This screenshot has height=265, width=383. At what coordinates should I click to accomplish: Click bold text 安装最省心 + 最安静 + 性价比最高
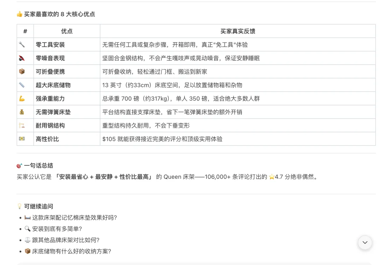pyautogui.click(x=104, y=177)
